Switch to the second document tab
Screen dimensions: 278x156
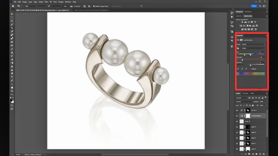[91, 10]
